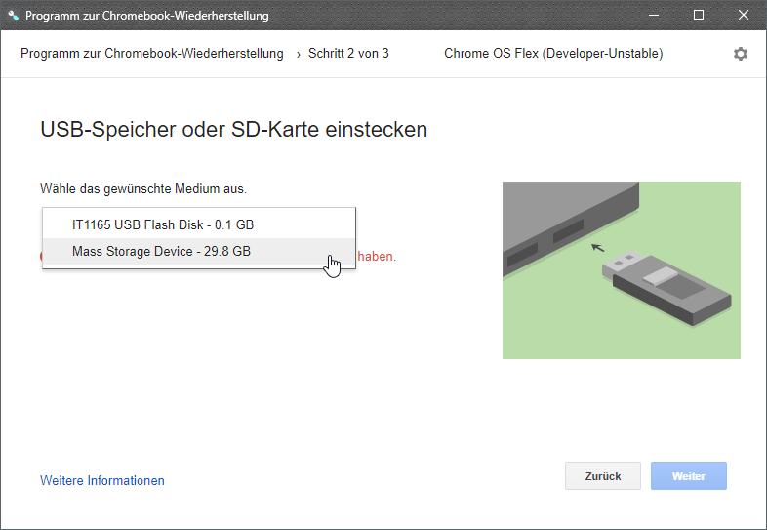Click the 'Schritt 2 von 3' step text
Image resolution: width=767 pixels, height=530 pixels.
point(348,54)
